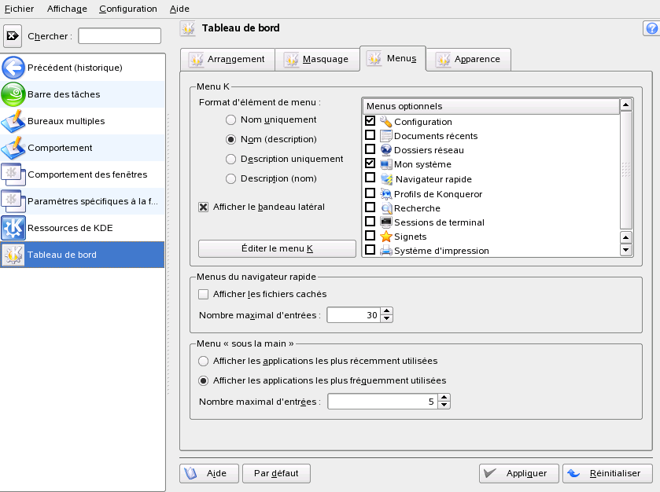The width and height of the screenshot is (660, 492).
Task: Click the icon on the Arrangement tab
Action: 196,59
